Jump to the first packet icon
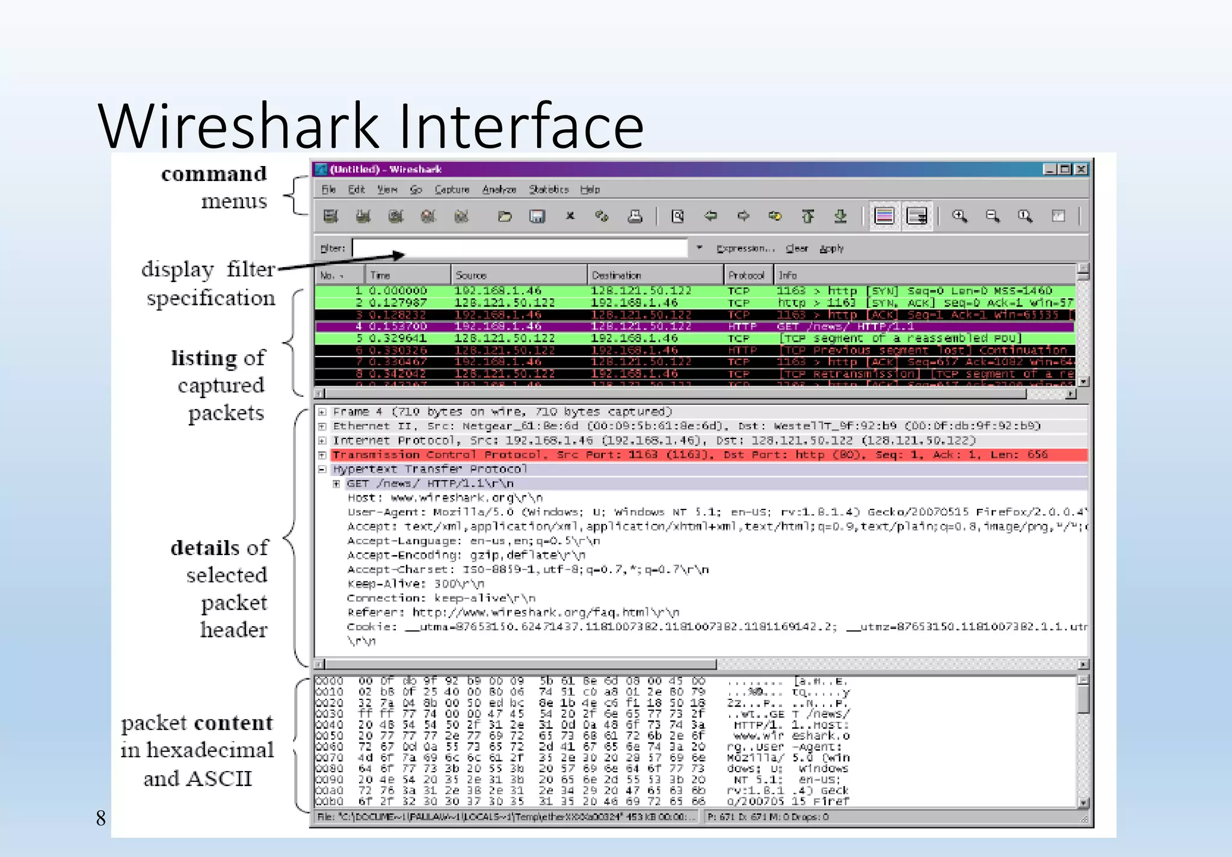Viewport: 1232px width, 857px height. 808,217
